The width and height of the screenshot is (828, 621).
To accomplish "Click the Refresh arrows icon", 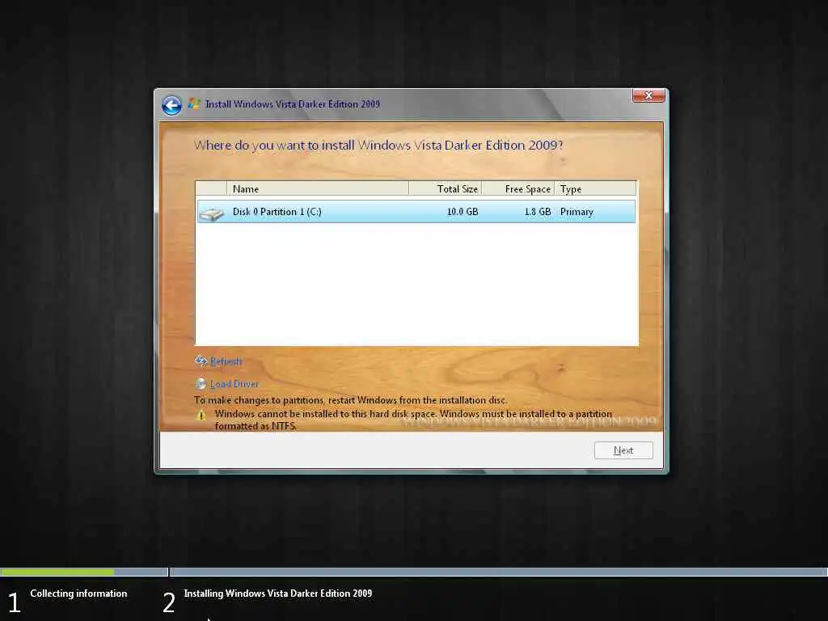I will [201, 361].
